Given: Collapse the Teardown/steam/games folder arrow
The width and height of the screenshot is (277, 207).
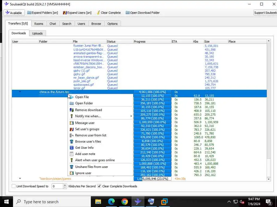Looking at the screenshot, I should point(20,178).
